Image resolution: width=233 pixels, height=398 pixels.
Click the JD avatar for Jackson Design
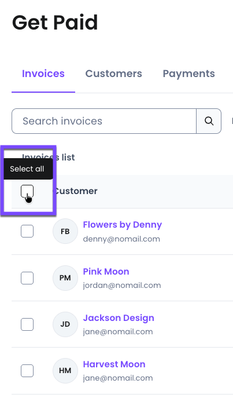65,324
